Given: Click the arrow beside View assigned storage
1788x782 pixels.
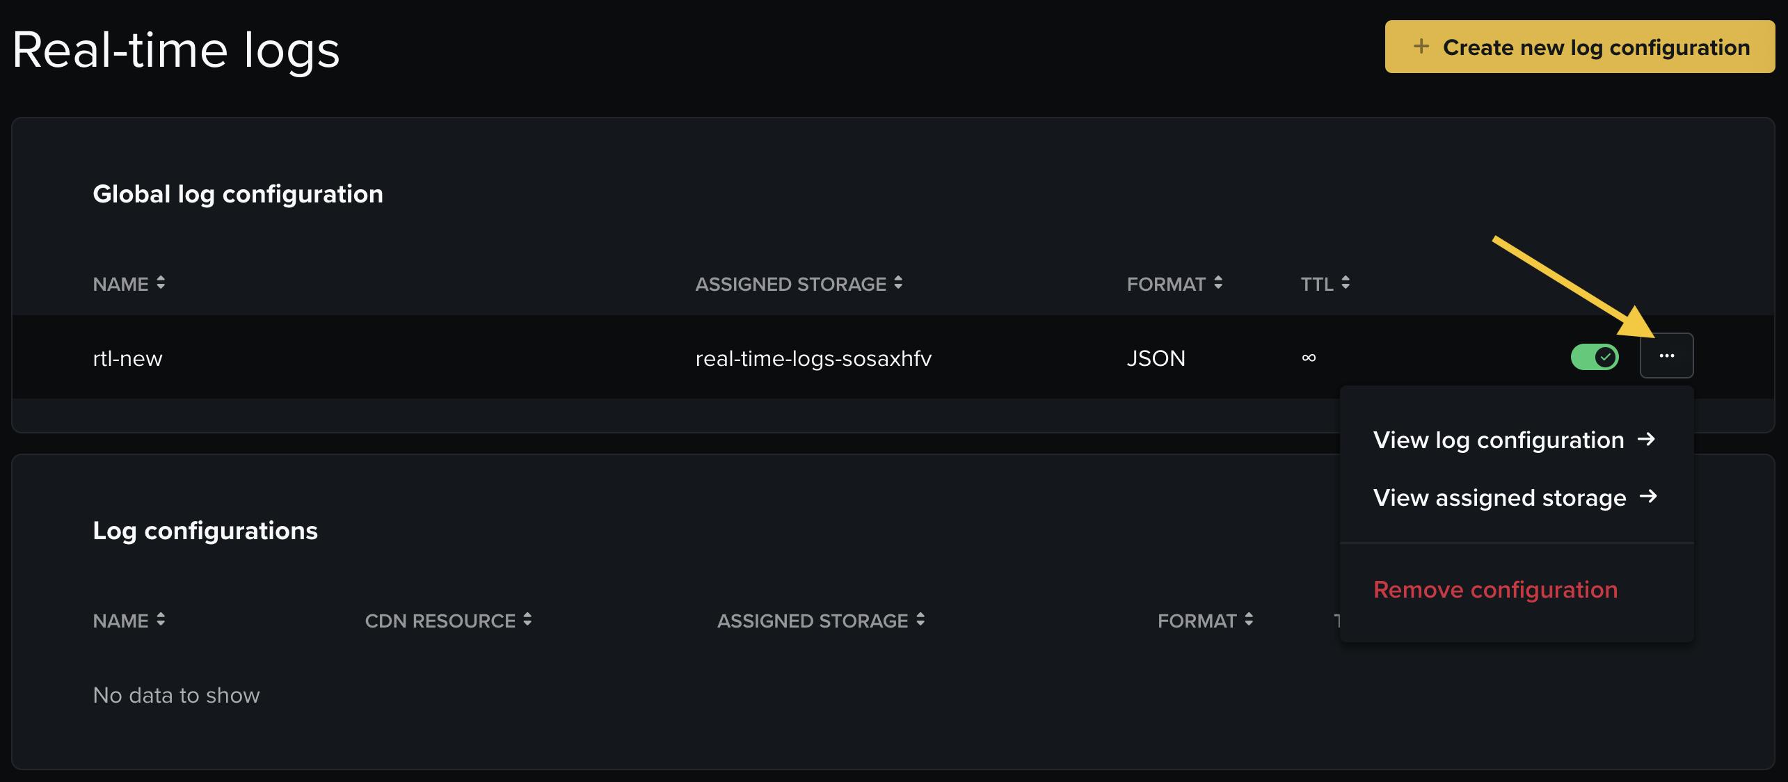Looking at the screenshot, I should pos(1648,497).
